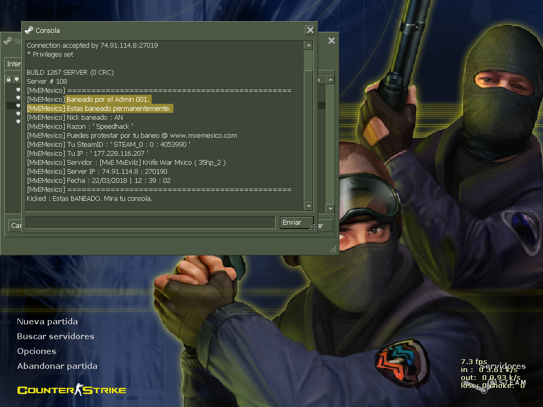Click the 'Server IP : 74.91.114.8' line
This screenshot has width=543, height=407.
pyautogui.click(x=97, y=171)
